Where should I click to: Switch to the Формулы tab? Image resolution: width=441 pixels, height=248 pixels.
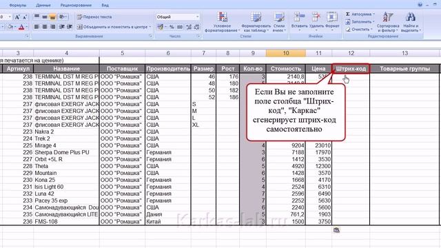(17, 5)
